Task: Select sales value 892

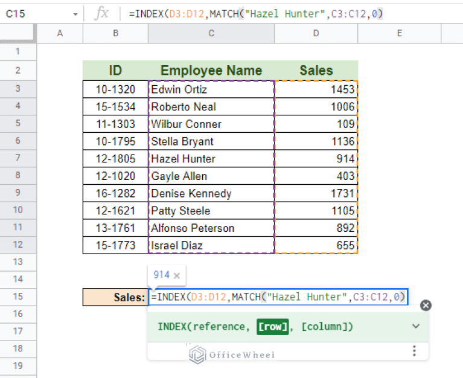Action: pos(316,228)
